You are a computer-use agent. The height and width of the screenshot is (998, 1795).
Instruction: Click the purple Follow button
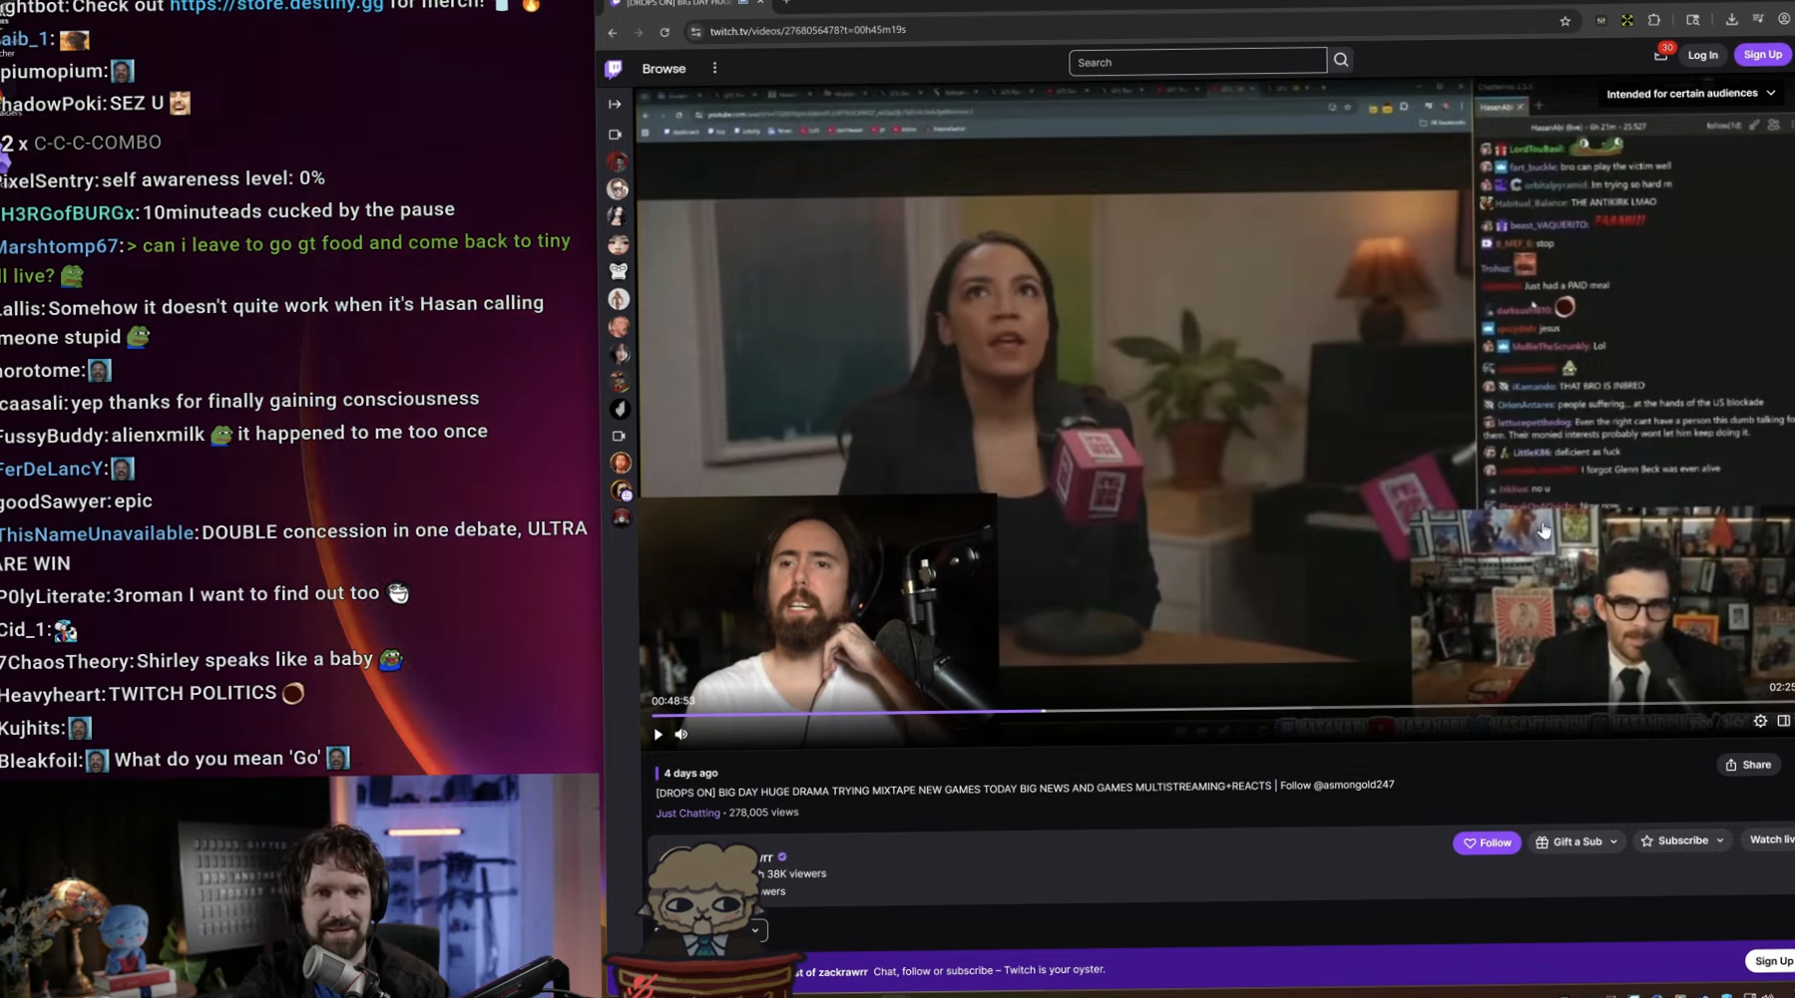1487,842
